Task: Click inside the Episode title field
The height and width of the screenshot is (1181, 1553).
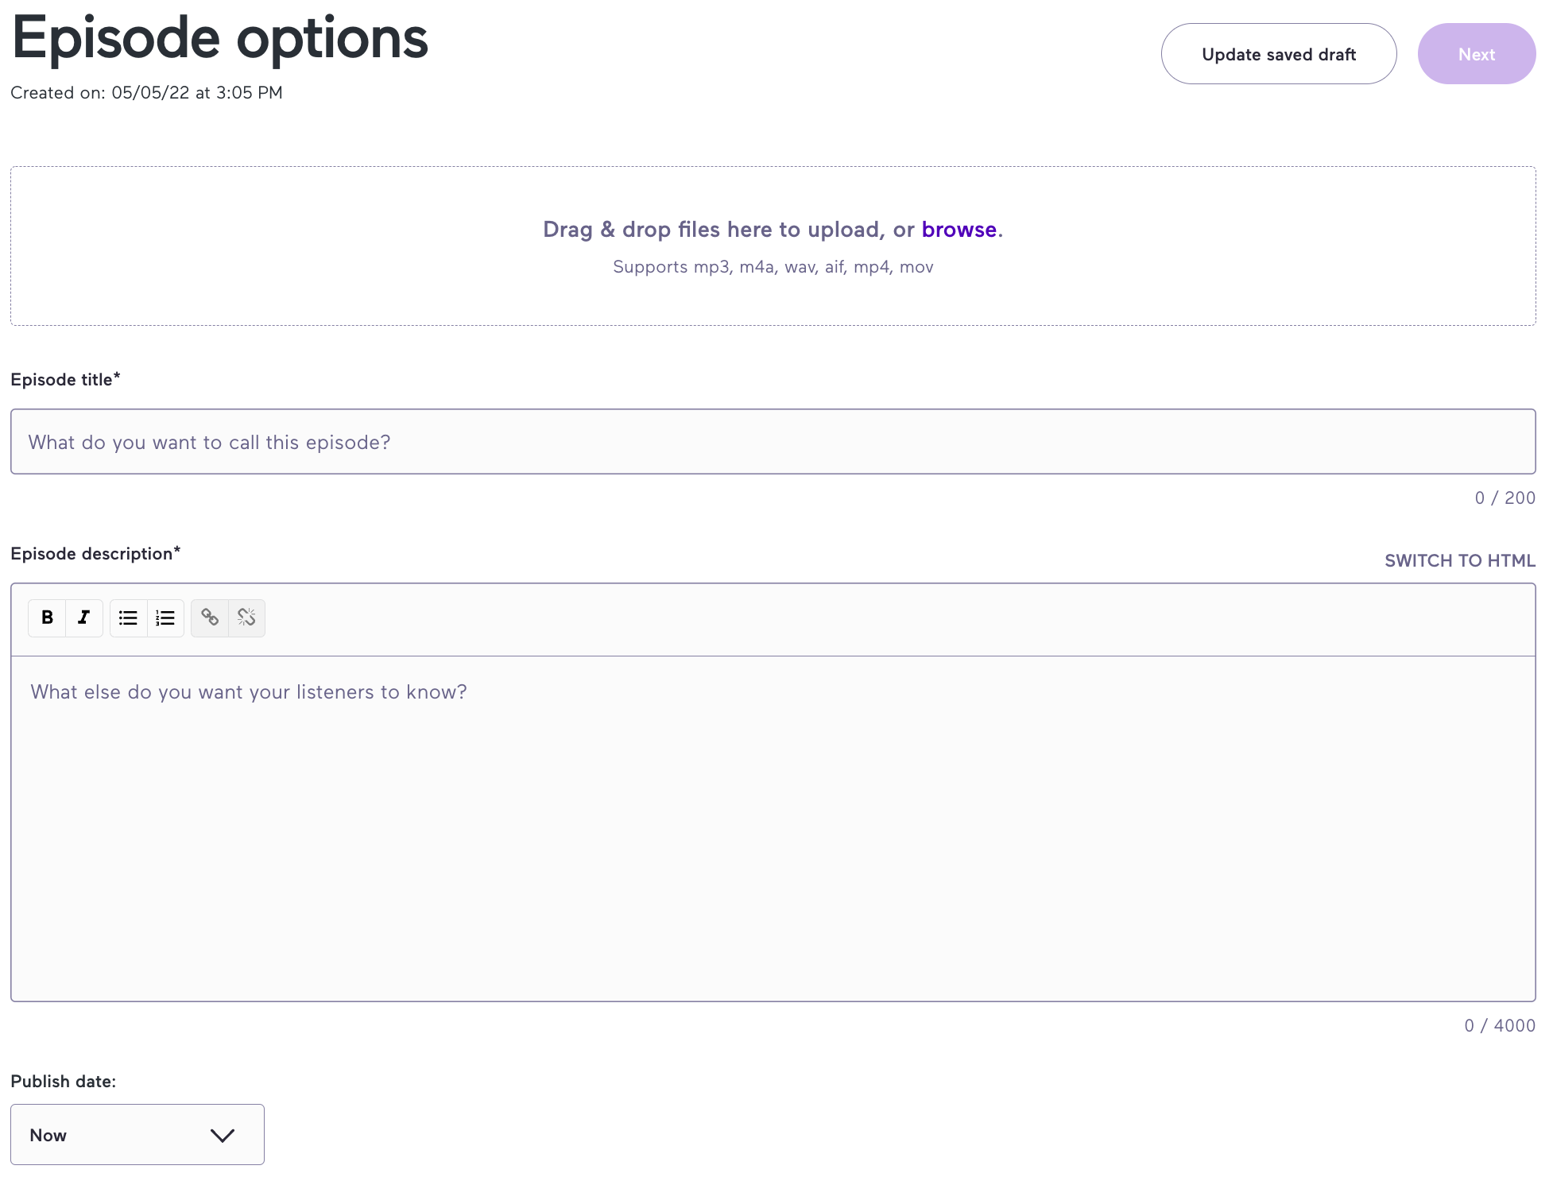Action: pos(773,442)
